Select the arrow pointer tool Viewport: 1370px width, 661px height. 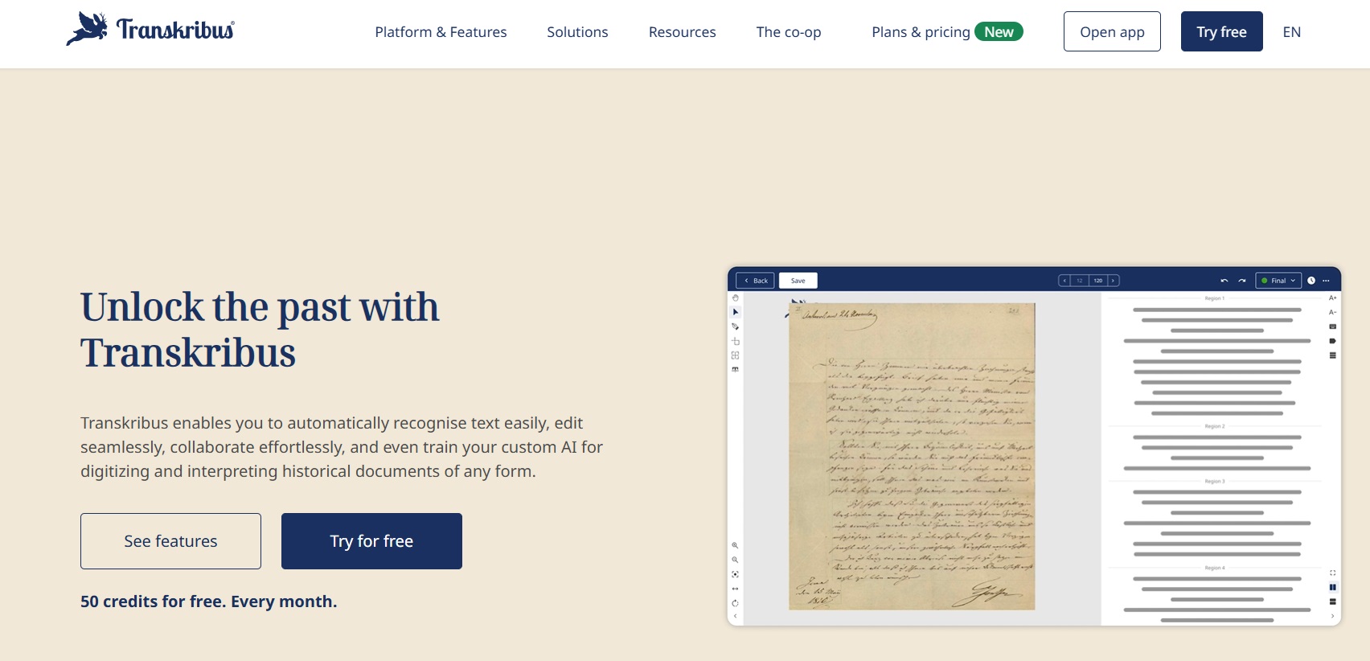(x=735, y=312)
